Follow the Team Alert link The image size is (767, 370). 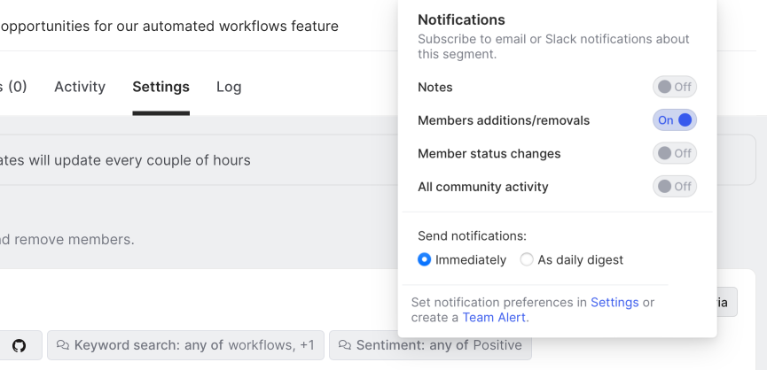point(494,318)
